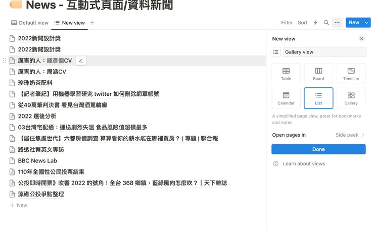Click the search magnifier icon
The image size is (374, 231).
pyautogui.click(x=326, y=23)
